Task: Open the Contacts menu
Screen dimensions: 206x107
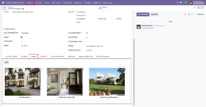Action: click(x=38, y=3)
